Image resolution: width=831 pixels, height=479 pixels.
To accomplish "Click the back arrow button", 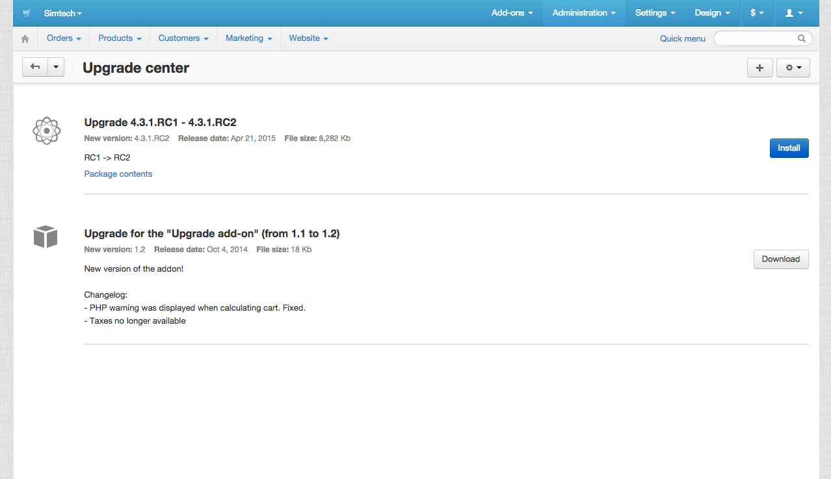I will click(x=35, y=67).
